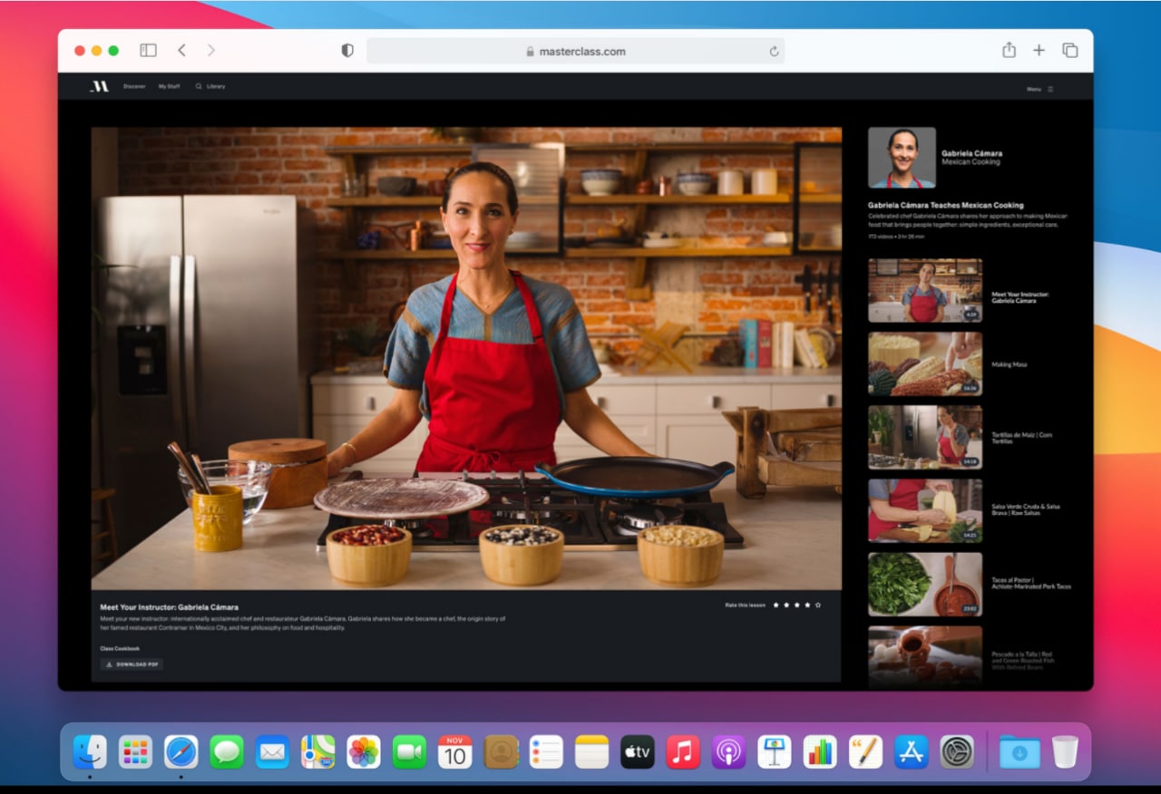Open the Downloads folder stack
This screenshot has height=794, width=1161.
(1019, 751)
